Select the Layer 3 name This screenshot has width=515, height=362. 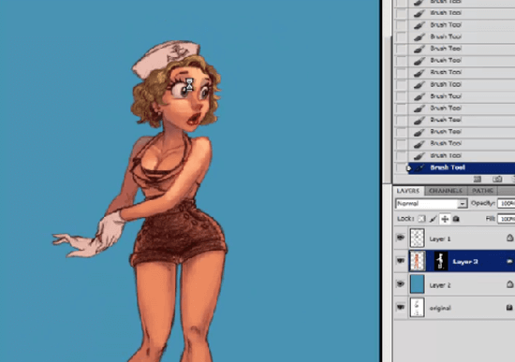465,262
